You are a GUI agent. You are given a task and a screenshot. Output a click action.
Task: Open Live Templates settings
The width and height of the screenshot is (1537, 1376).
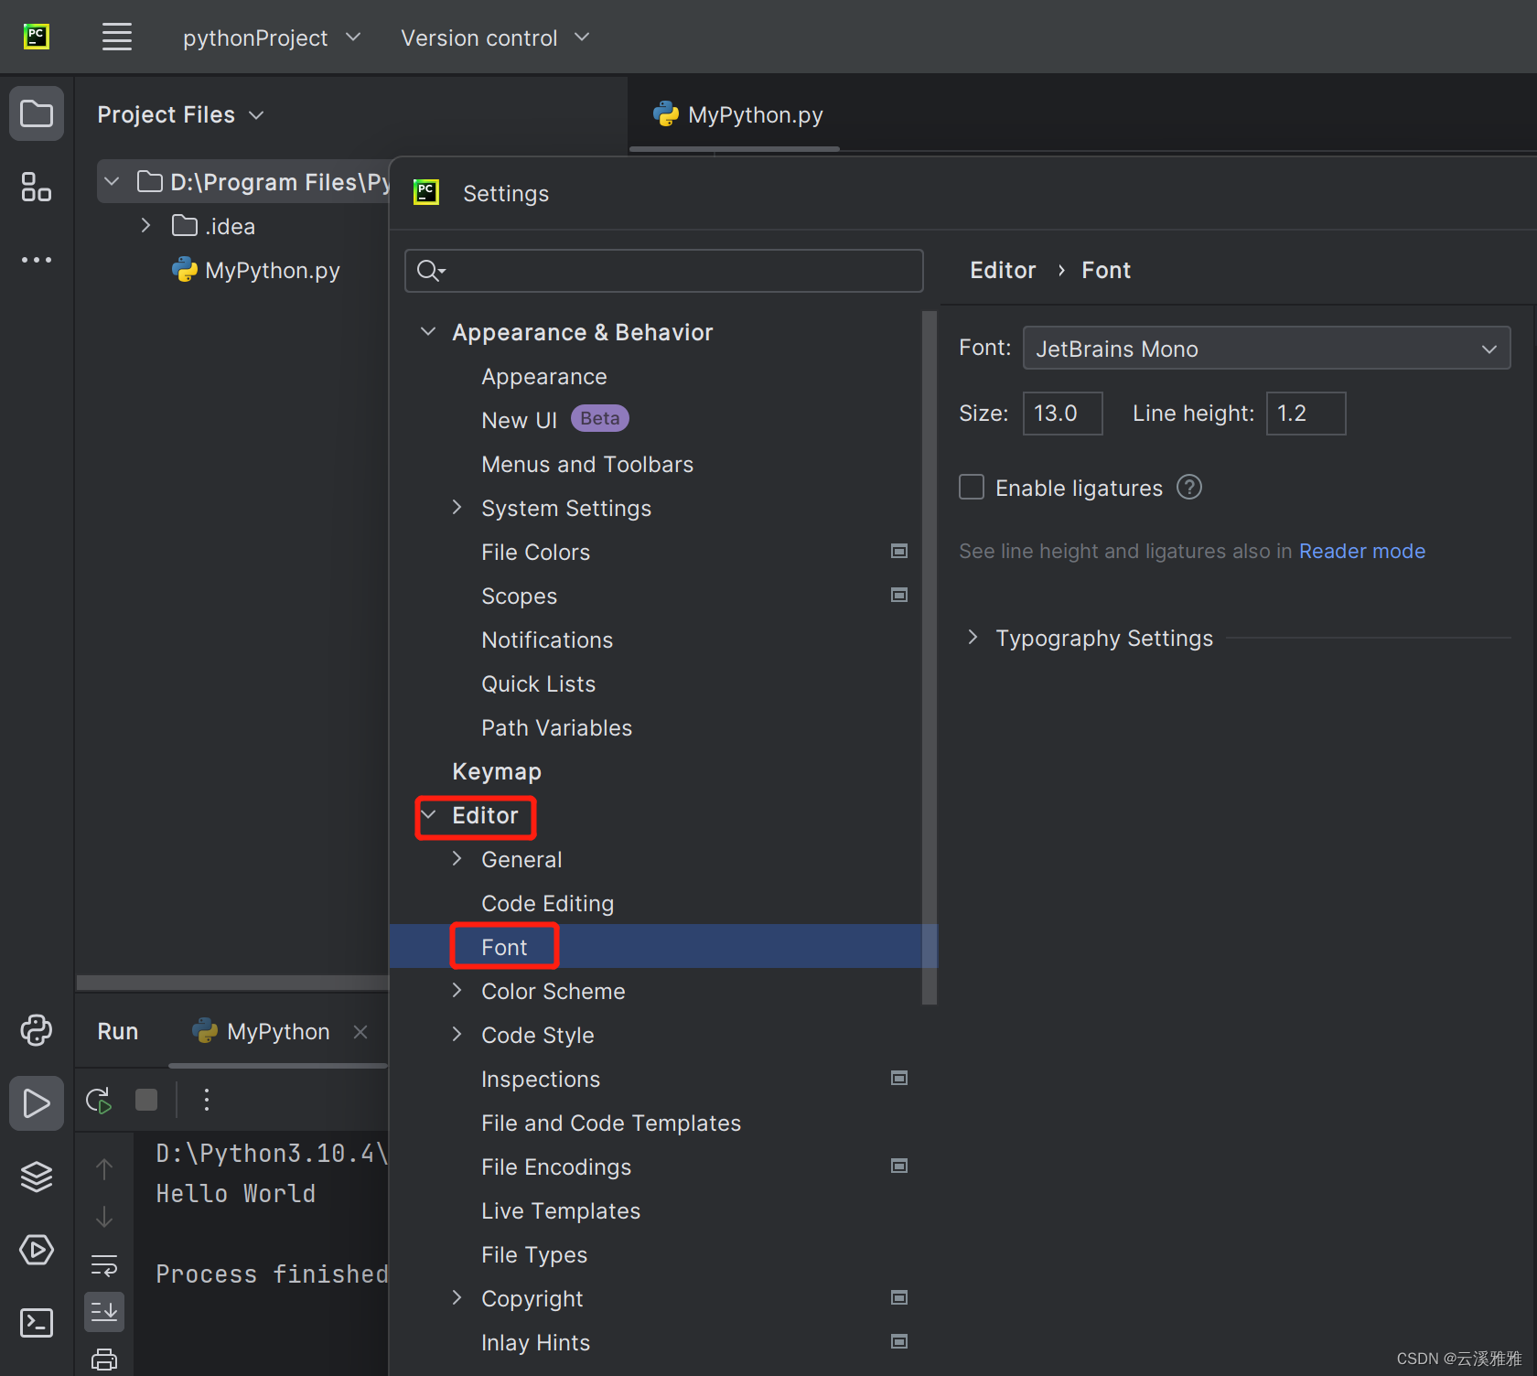coord(561,1210)
